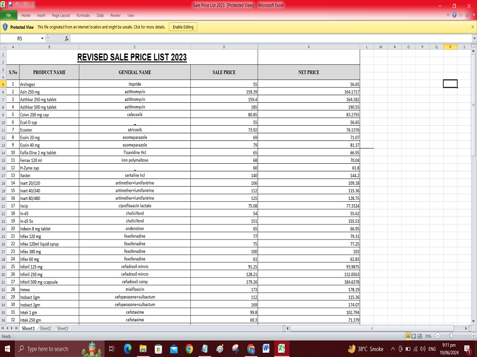
Task: Select column R header
Action: (x=450, y=47)
